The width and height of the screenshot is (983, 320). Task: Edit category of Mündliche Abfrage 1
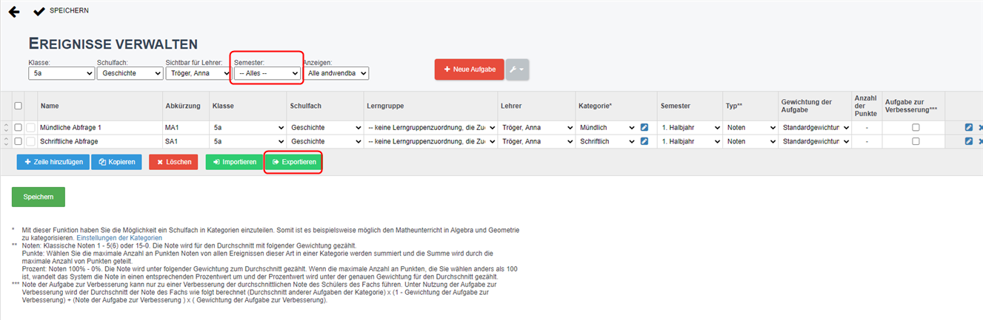tap(644, 128)
